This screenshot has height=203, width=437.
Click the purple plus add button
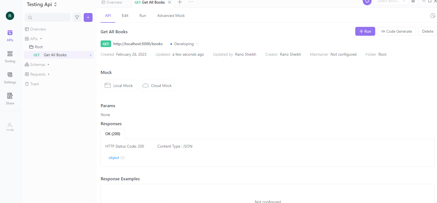click(x=88, y=17)
